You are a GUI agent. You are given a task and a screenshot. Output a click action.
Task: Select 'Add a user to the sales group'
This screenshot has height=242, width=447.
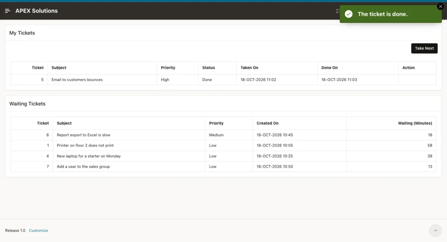pyautogui.click(x=83, y=167)
